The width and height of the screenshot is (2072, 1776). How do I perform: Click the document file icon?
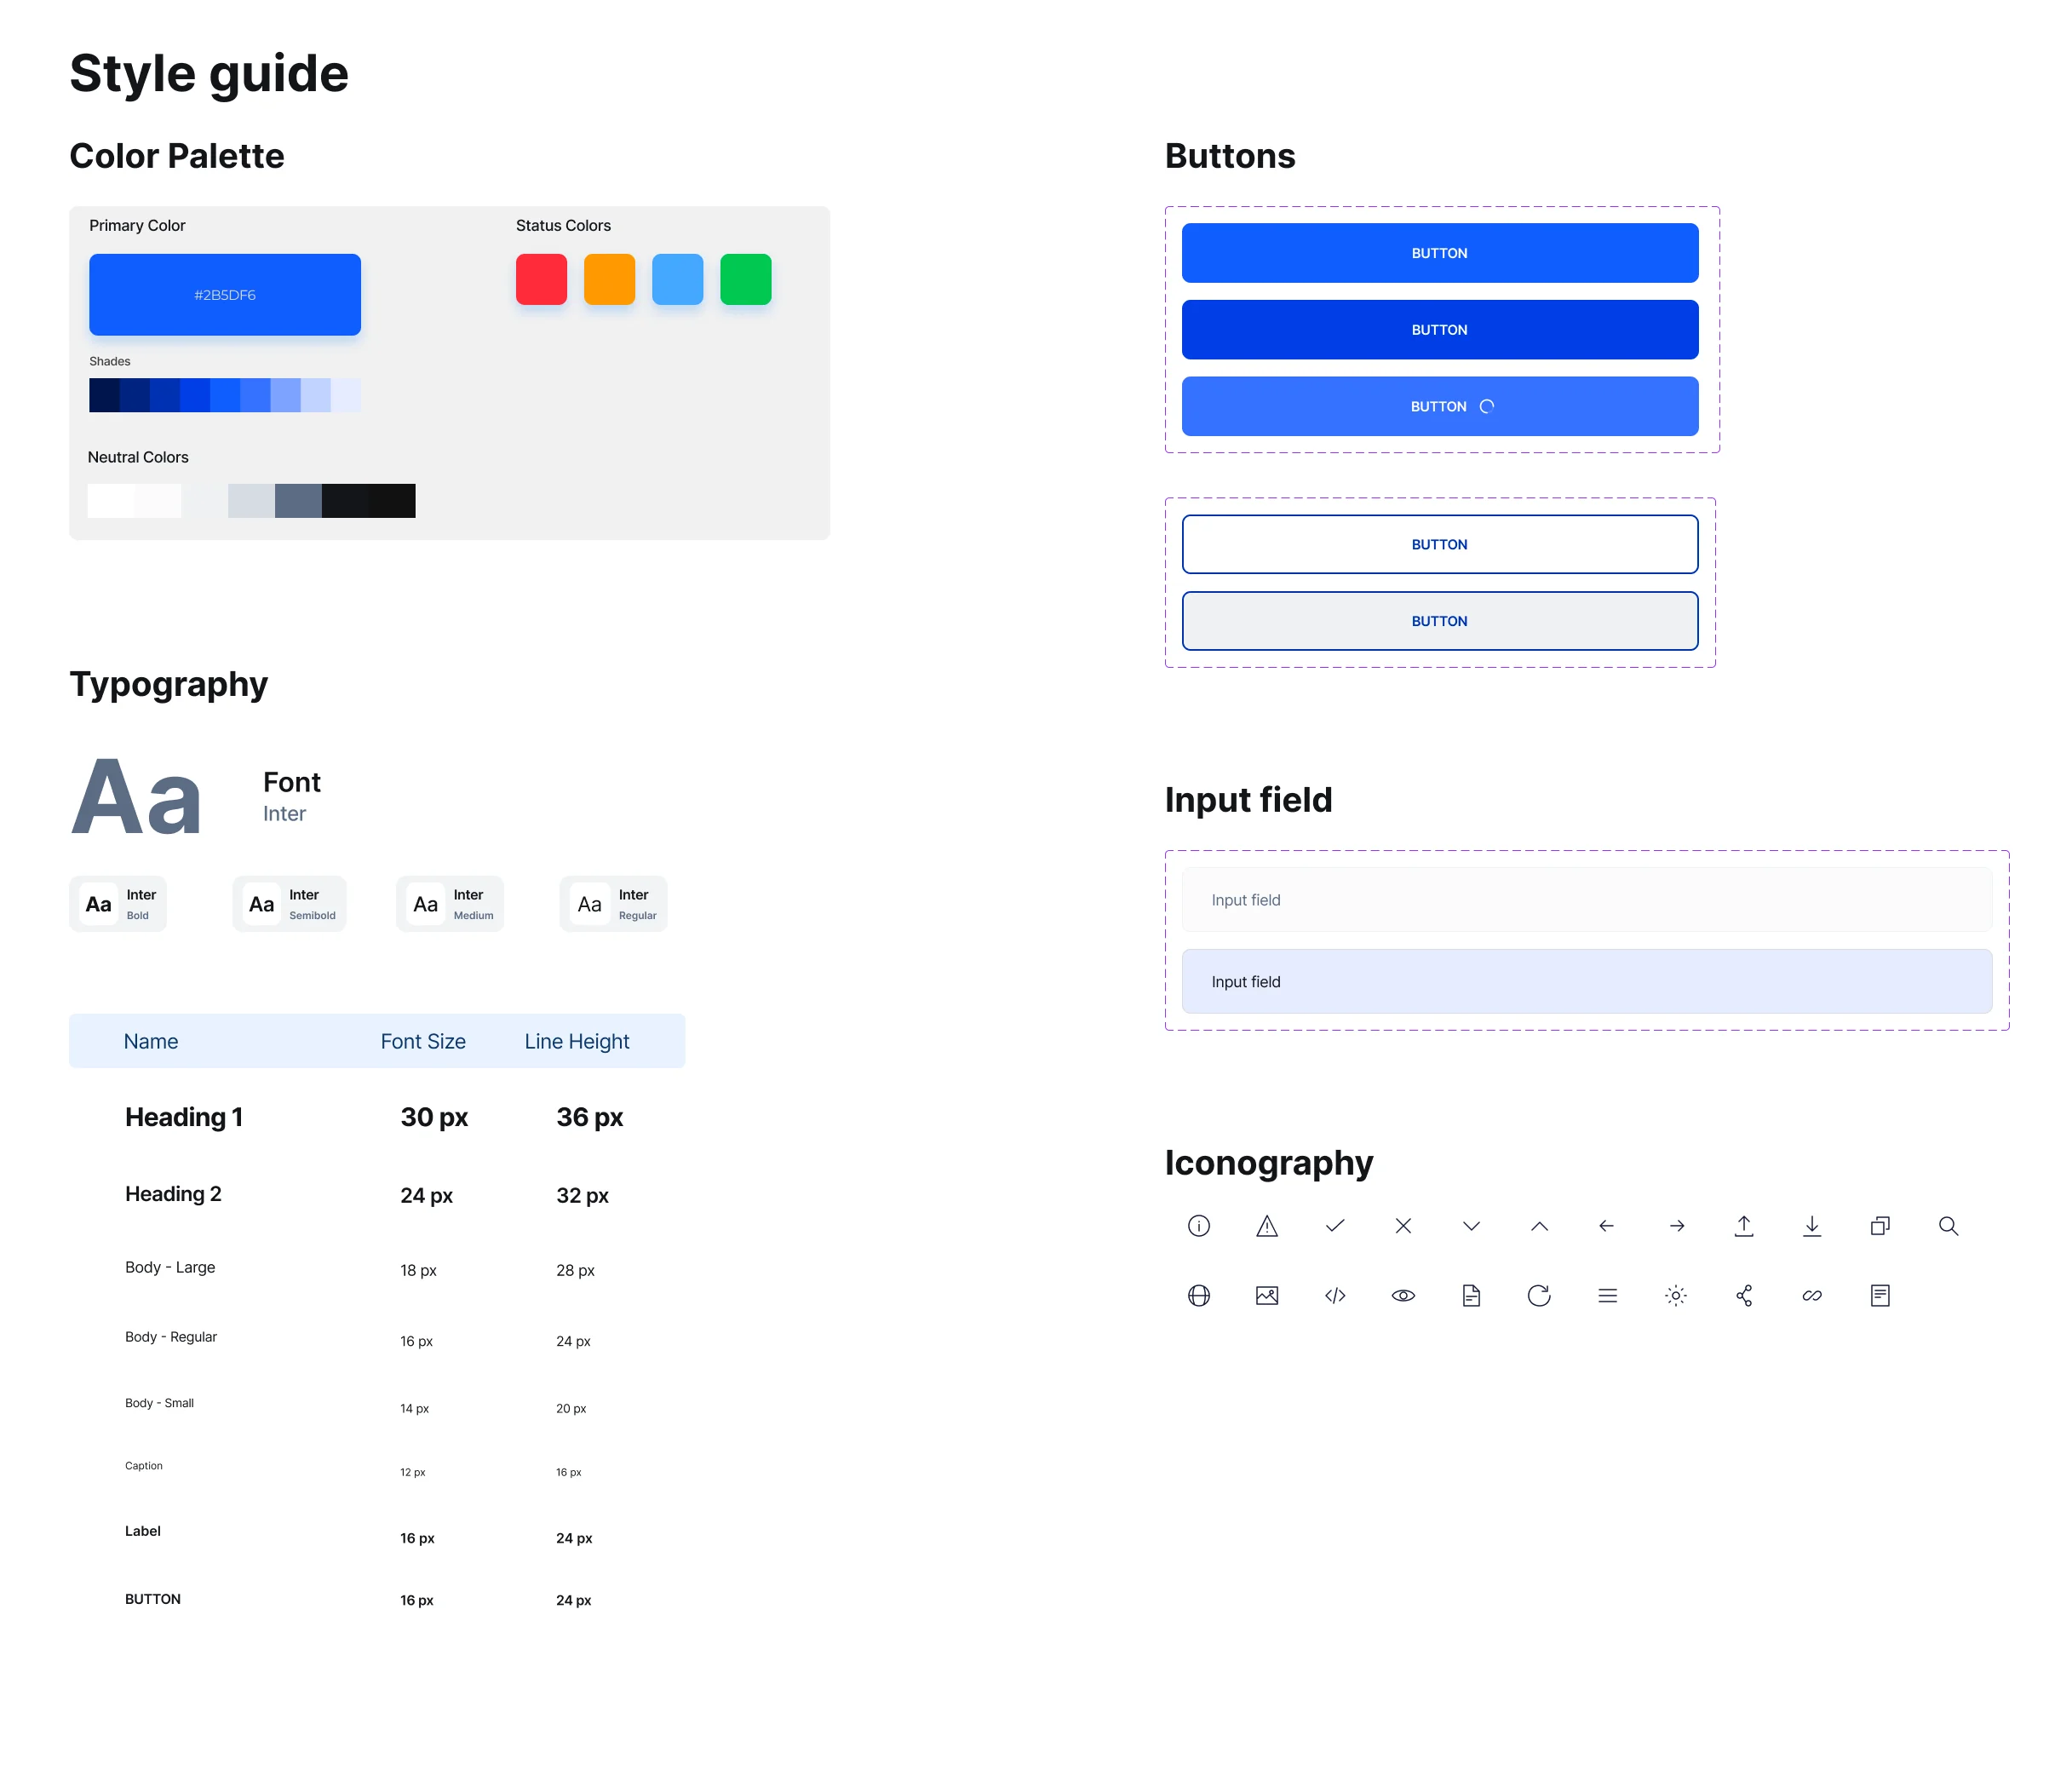click(x=1471, y=1296)
